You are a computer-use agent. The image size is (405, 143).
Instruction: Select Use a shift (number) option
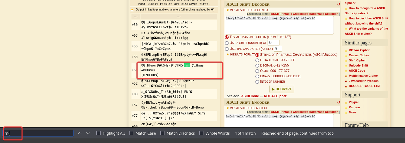click(227, 43)
